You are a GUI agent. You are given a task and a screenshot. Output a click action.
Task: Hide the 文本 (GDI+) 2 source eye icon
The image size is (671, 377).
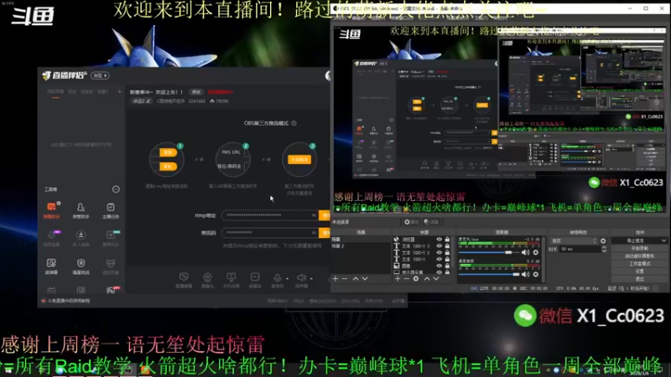pyautogui.click(x=439, y=253)
